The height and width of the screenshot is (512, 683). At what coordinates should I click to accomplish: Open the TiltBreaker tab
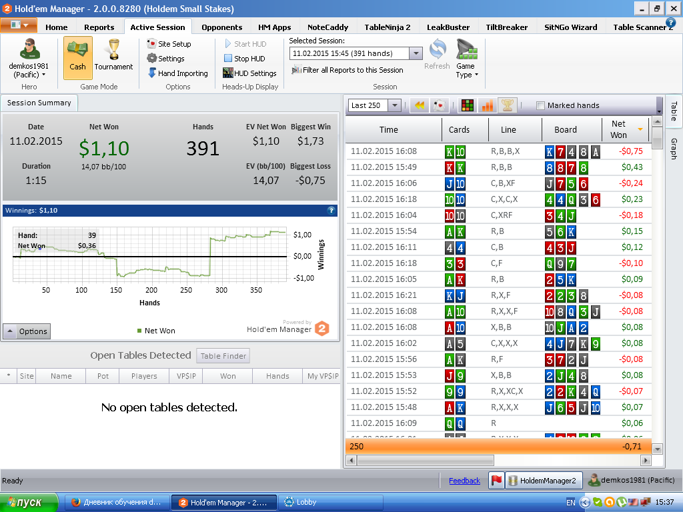pyautogui.click(x=507, y=27)
